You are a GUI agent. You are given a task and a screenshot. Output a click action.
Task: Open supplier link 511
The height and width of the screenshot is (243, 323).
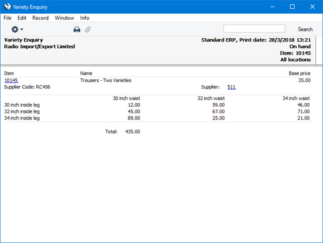(232, 87)
